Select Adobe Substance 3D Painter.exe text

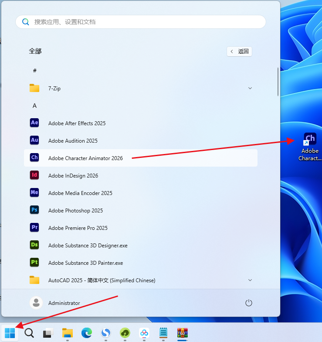tap(85, 263)
